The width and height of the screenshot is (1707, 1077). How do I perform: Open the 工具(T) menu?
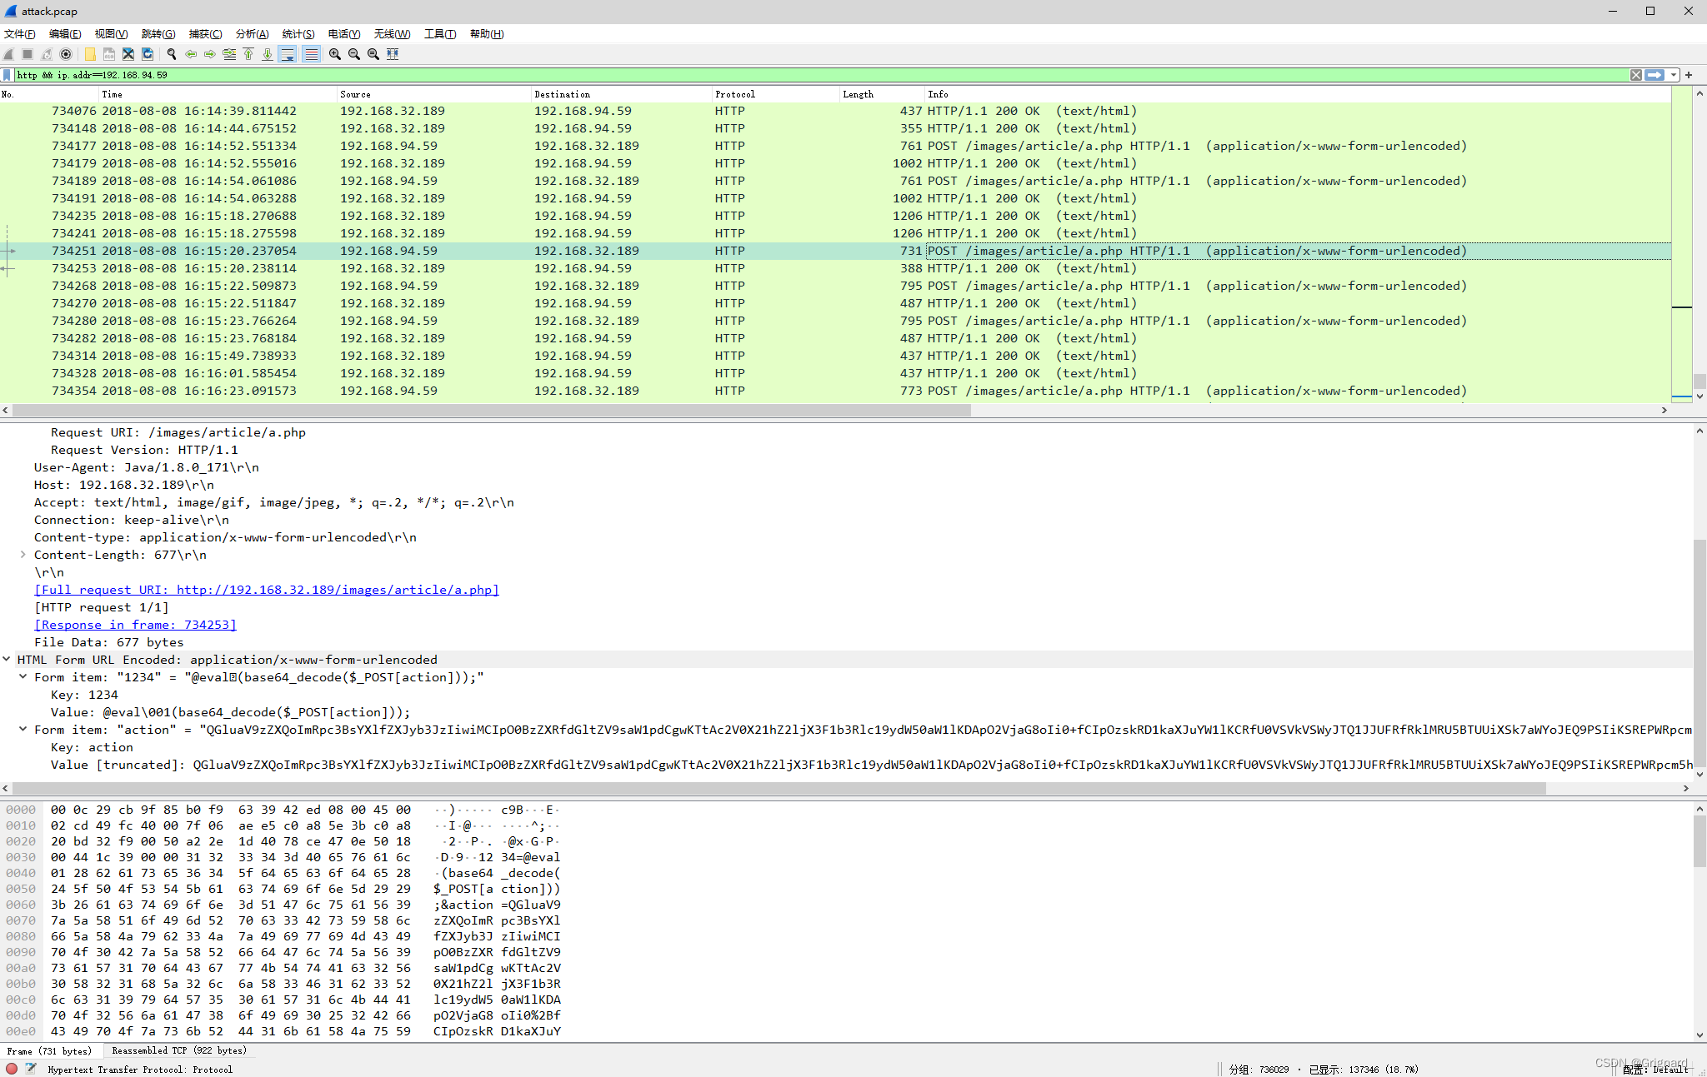click(x=440, y=34)
